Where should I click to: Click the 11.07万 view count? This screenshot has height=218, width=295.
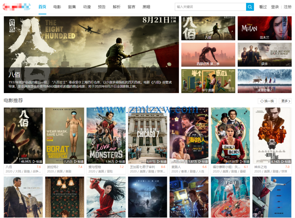[233, 161]
